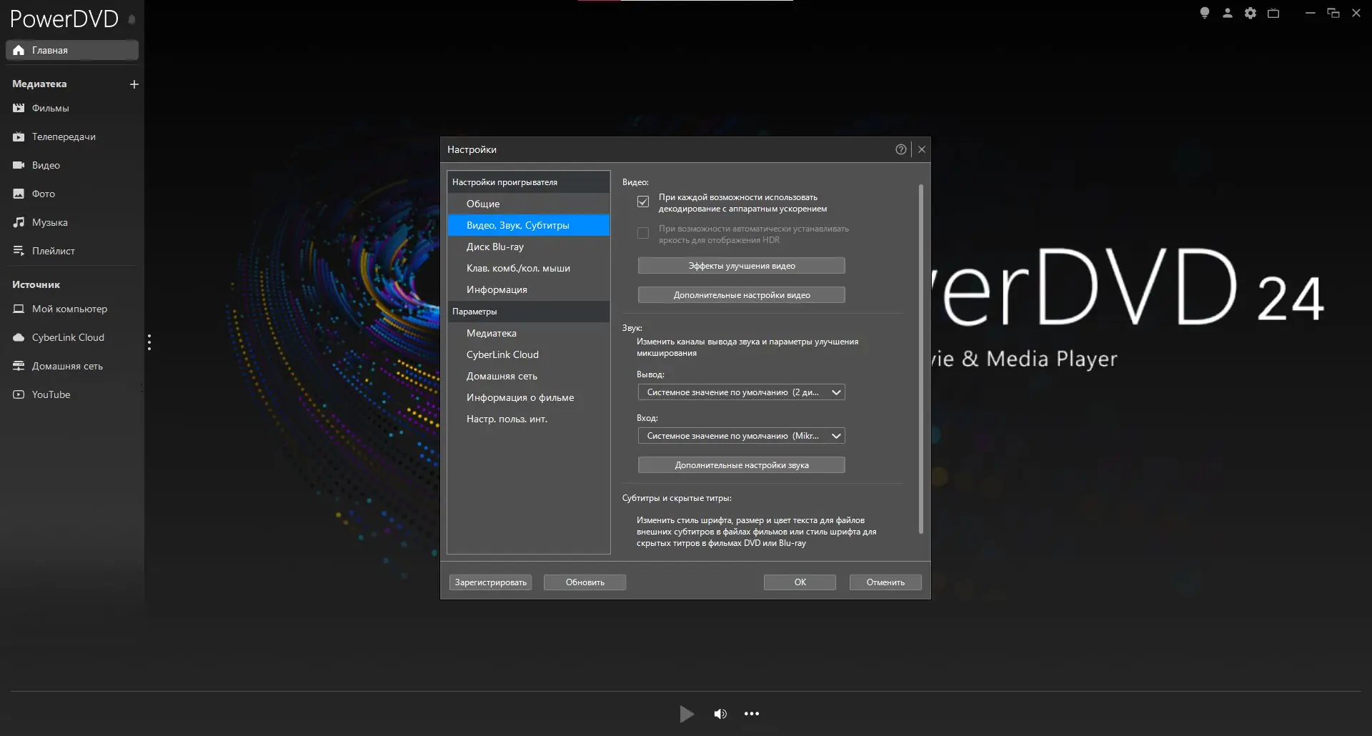The width and height of the screenshot is (1372, 736).
Task: Toggle the automatic HDR brightness checkbox
Action: (x=643, y=234)
